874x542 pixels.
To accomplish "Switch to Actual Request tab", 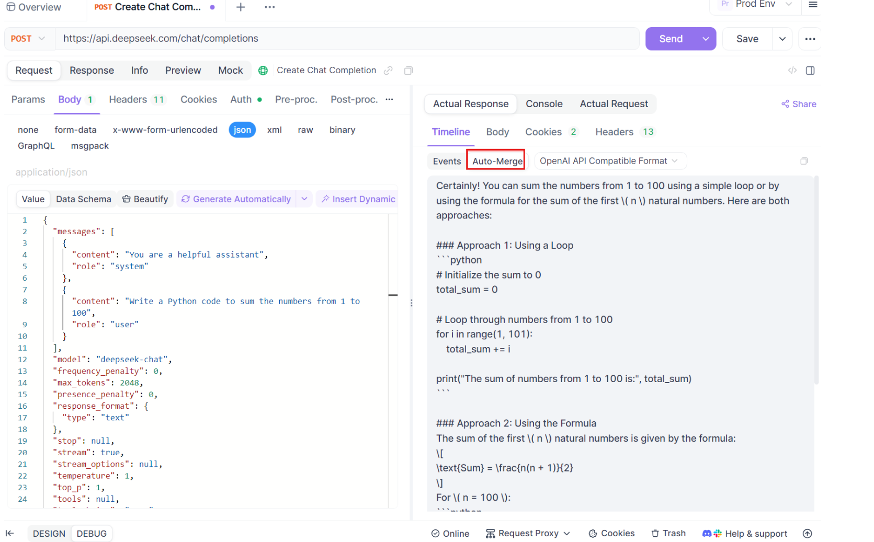I will (614, 104).
